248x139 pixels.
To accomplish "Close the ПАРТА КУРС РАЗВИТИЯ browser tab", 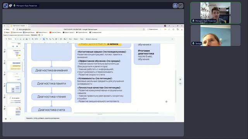I will (27, 26).
